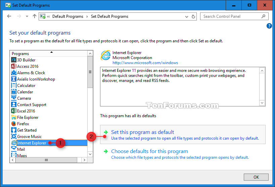Click the Excel 2016 icon
This screenshot has width=275, height=187.
click(x=14, y=111)
